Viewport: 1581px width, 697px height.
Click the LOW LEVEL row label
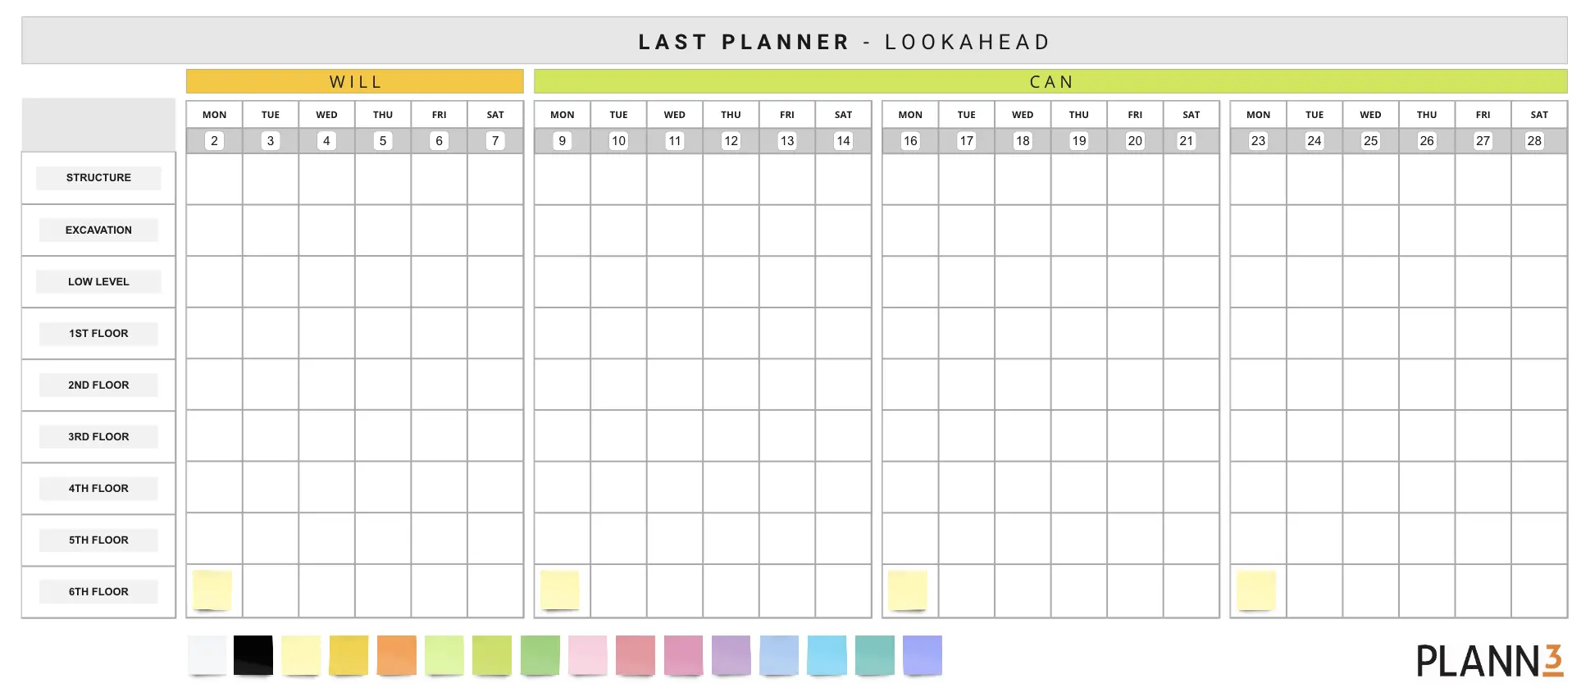(98, 282)
